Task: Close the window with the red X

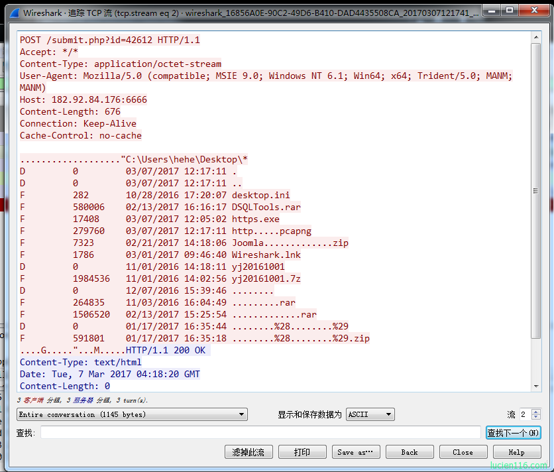Action: (x=534, y=10)
